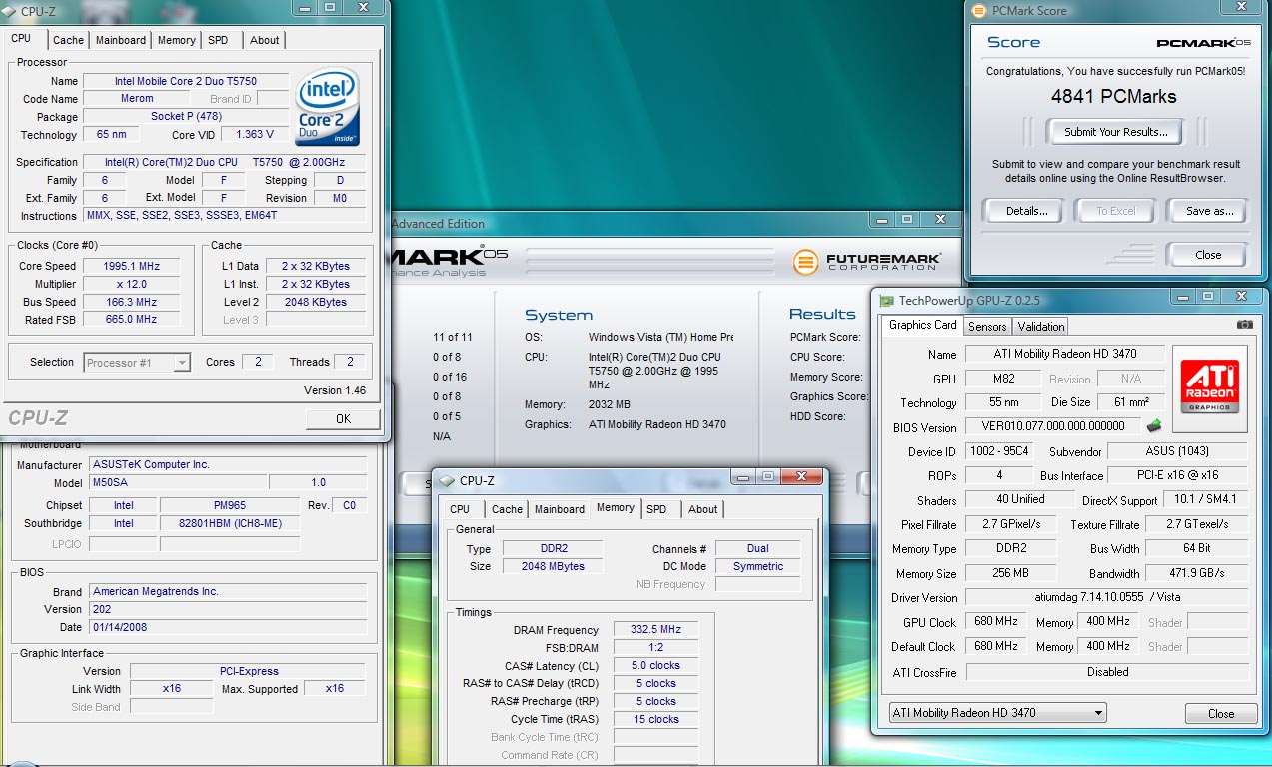Click the Multiplier value "x 12.0"
The image size is (1272, 767).
pyautogui.click(x=132, y=284)
